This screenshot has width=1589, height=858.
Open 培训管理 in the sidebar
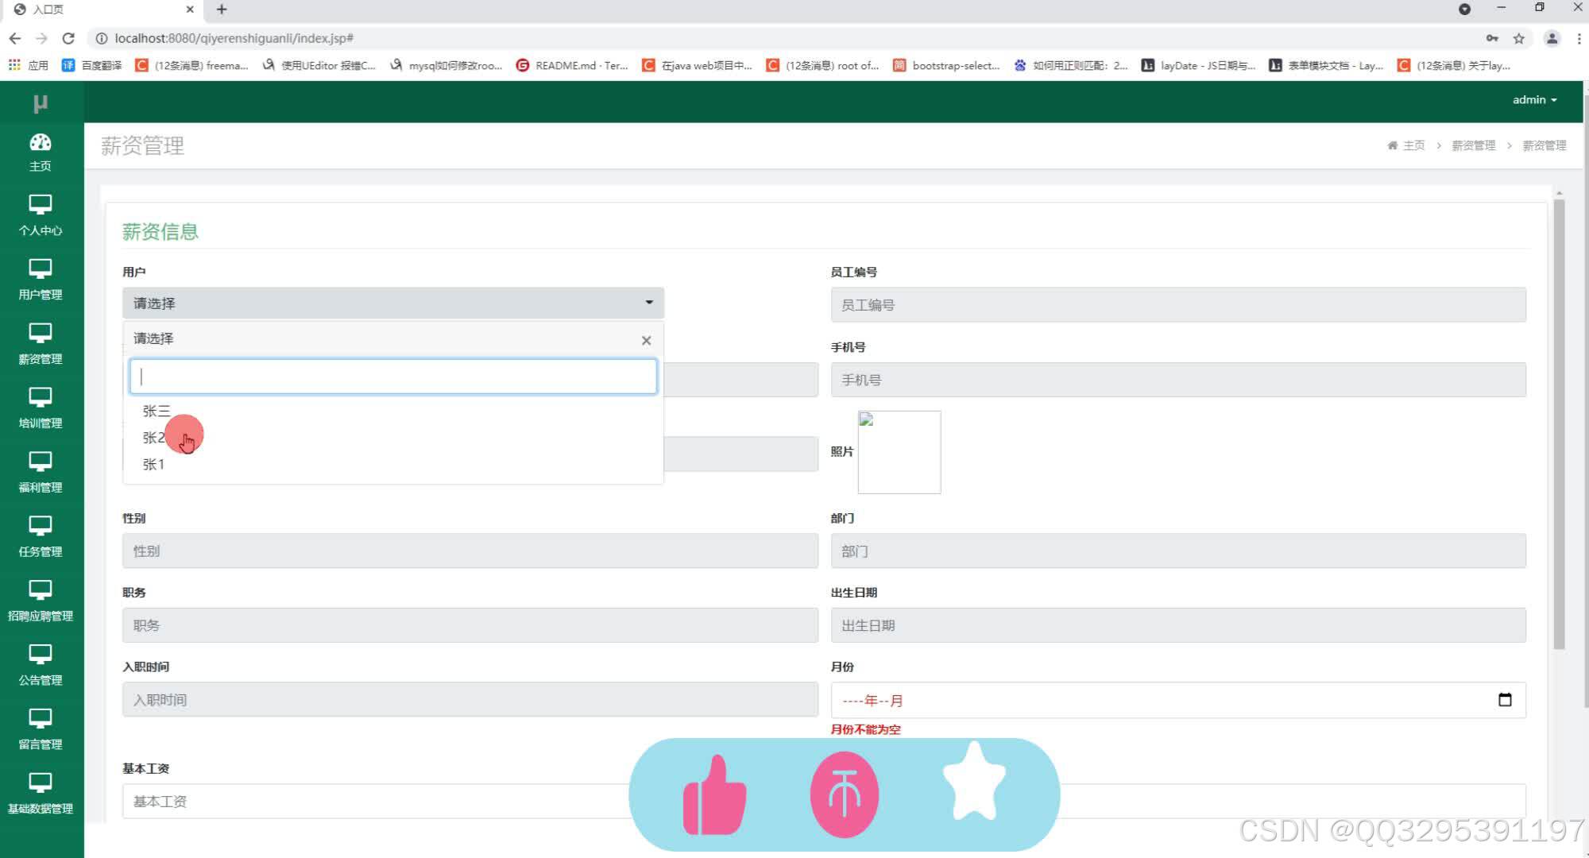coord(41,408)
